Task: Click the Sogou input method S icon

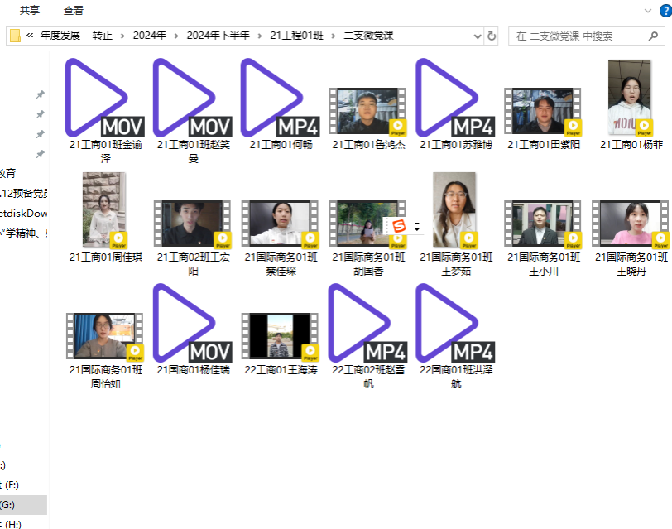Action: [400, 226]
